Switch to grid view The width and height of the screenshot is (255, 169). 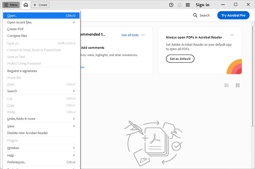pos(237,85)
